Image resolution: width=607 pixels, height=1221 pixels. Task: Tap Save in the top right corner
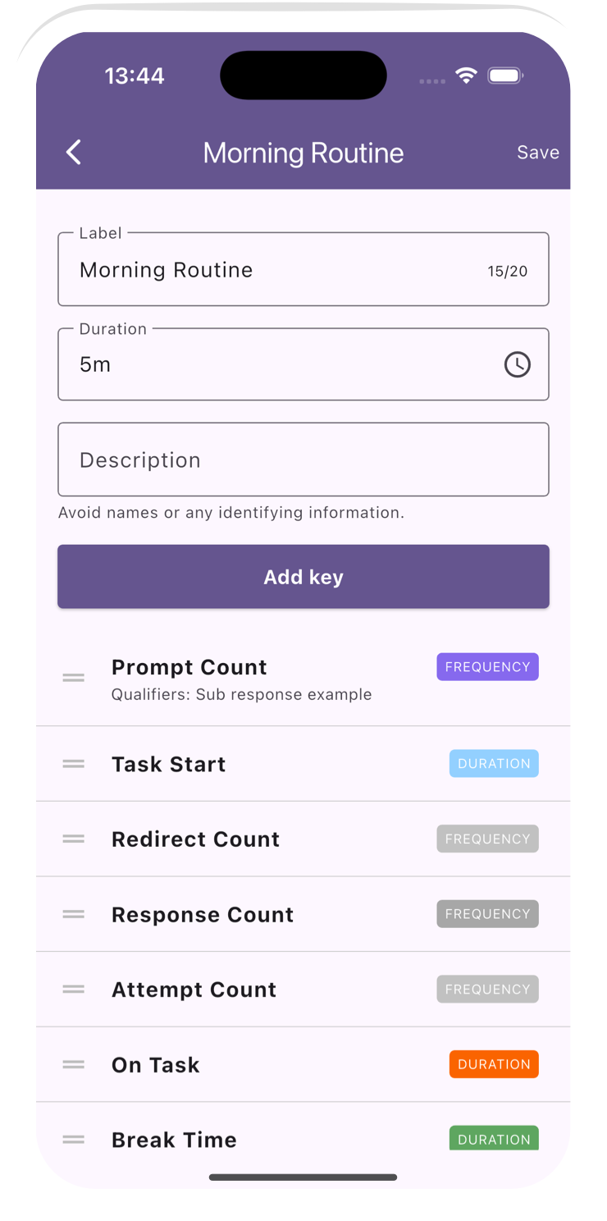pyautogui.click(x=538, y=153)
